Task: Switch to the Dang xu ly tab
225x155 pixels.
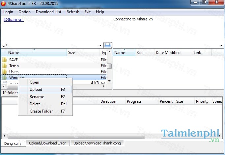Action: [13, 143]
